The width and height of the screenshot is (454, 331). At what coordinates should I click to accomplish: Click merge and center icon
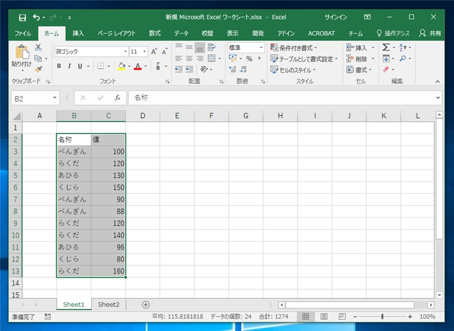point(211,58)
